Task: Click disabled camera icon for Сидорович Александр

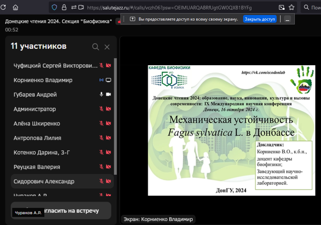Action: (109, 181)
